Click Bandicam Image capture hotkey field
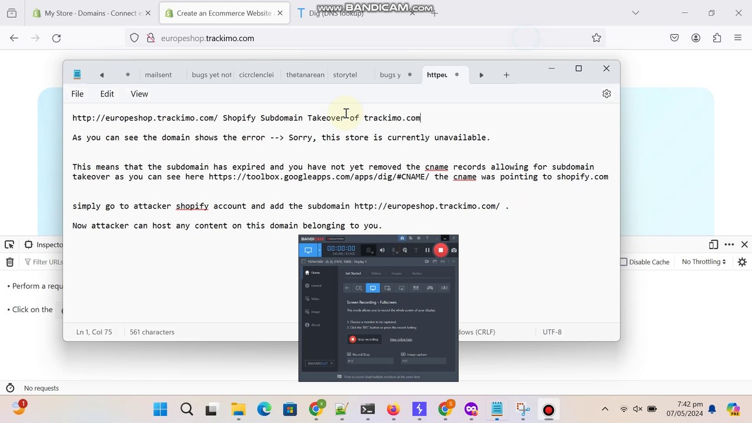The height and width of the screenshot is (423, 752). pos(424,361)
